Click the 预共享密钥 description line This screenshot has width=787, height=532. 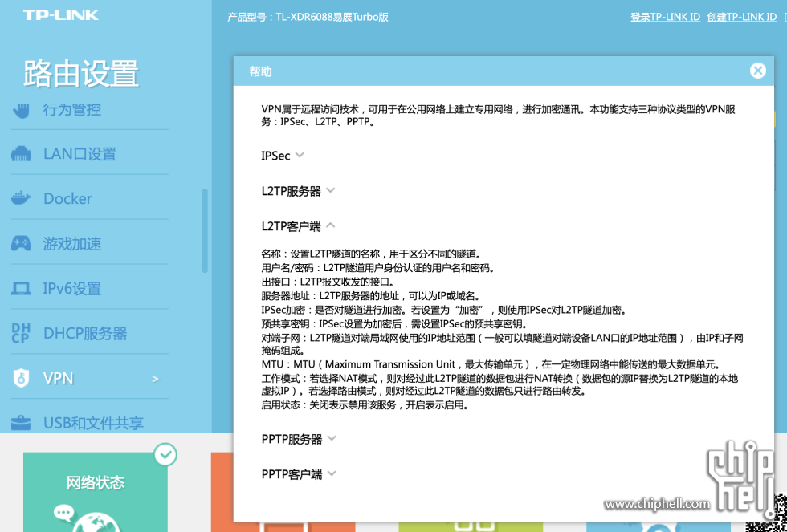coord(394,324)
